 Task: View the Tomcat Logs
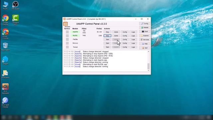(133, 47)
